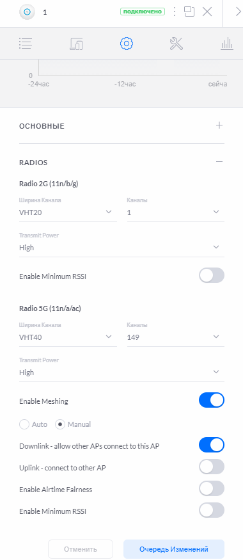The image size is (243, 560).
Task: Click the three-dot device options icon
Action: tap(174, 12)
